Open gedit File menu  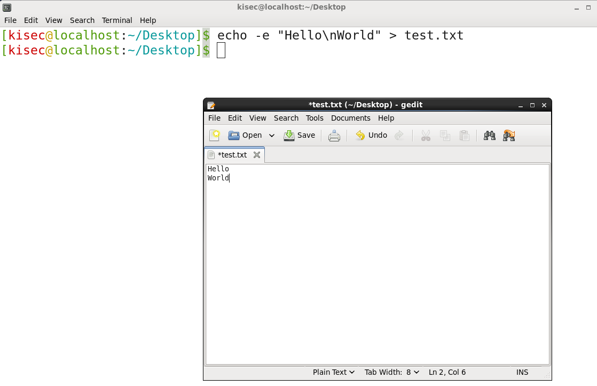click(214, 118)
